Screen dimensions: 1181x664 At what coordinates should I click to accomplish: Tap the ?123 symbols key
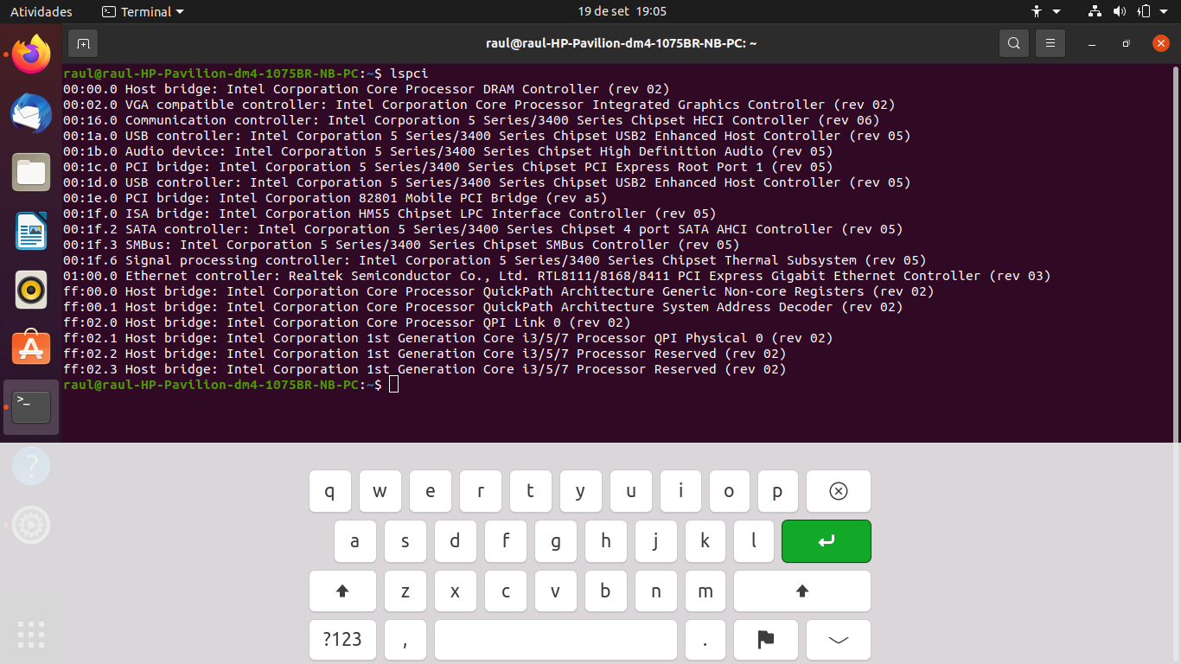click(x=342, y=641)
